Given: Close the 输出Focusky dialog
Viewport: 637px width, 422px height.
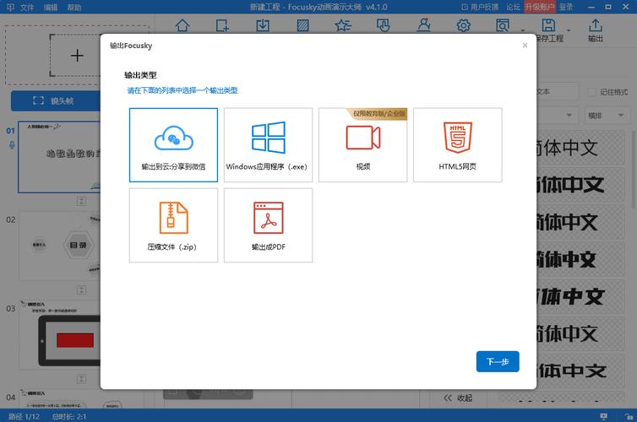Looking at the screenshot, I should pyautogui.click(x=525, y=46).
